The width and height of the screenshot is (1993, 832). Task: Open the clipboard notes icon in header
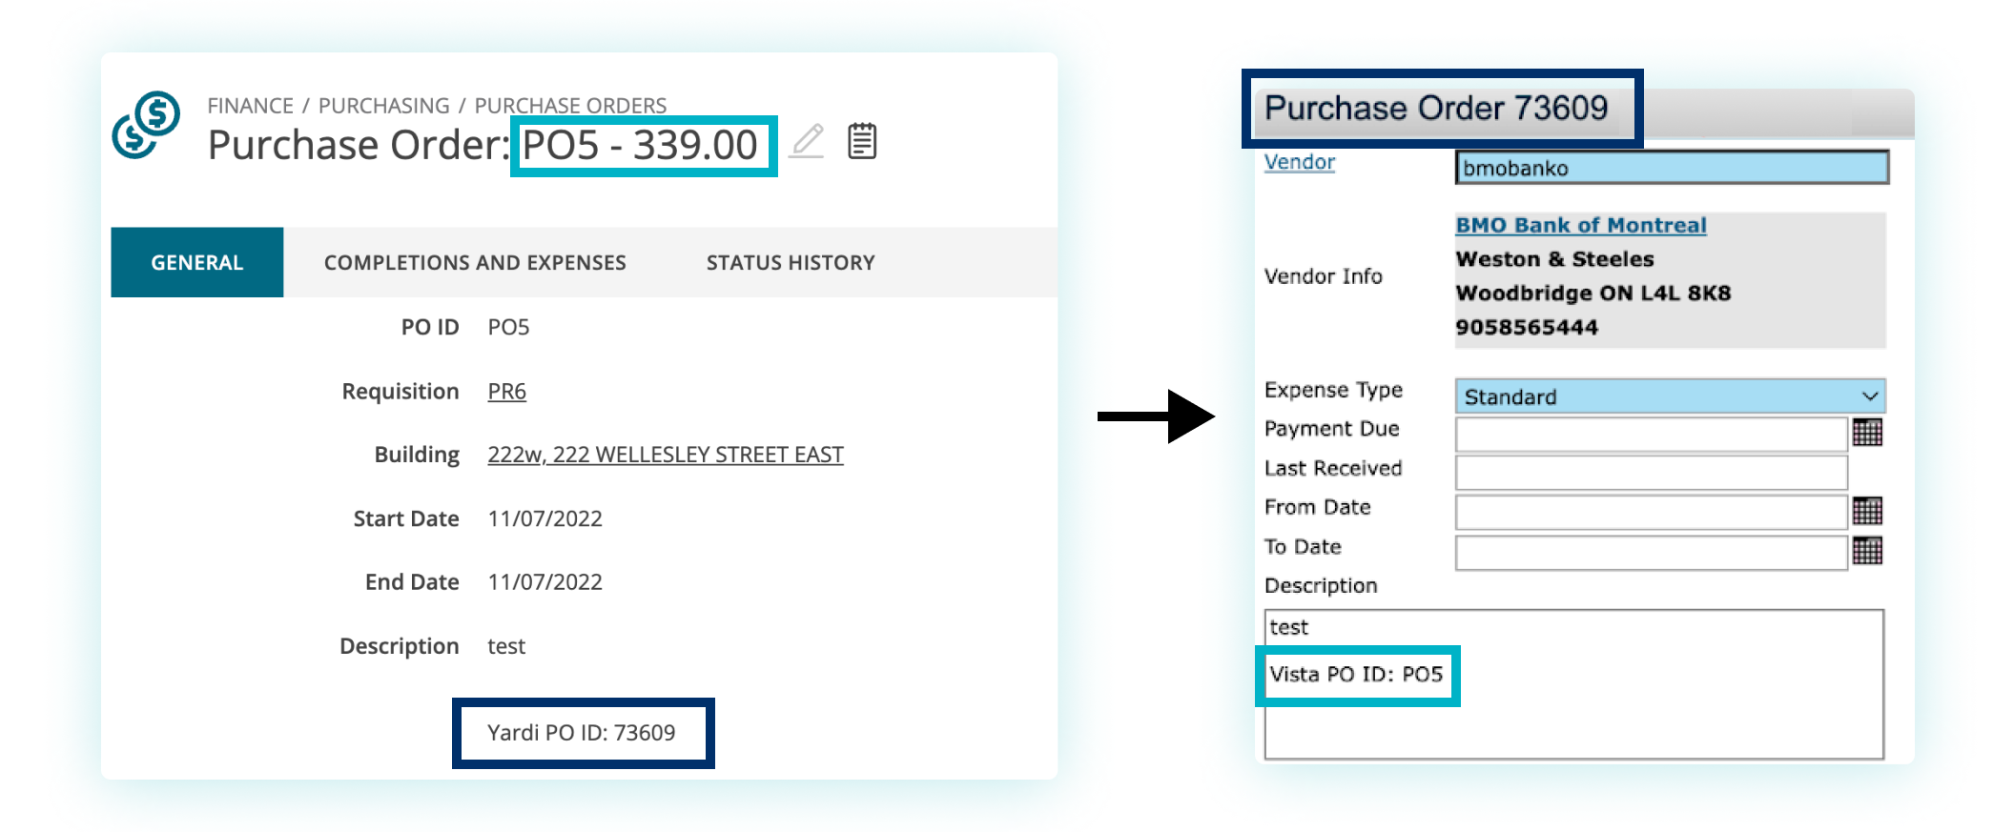pos(862,141)
